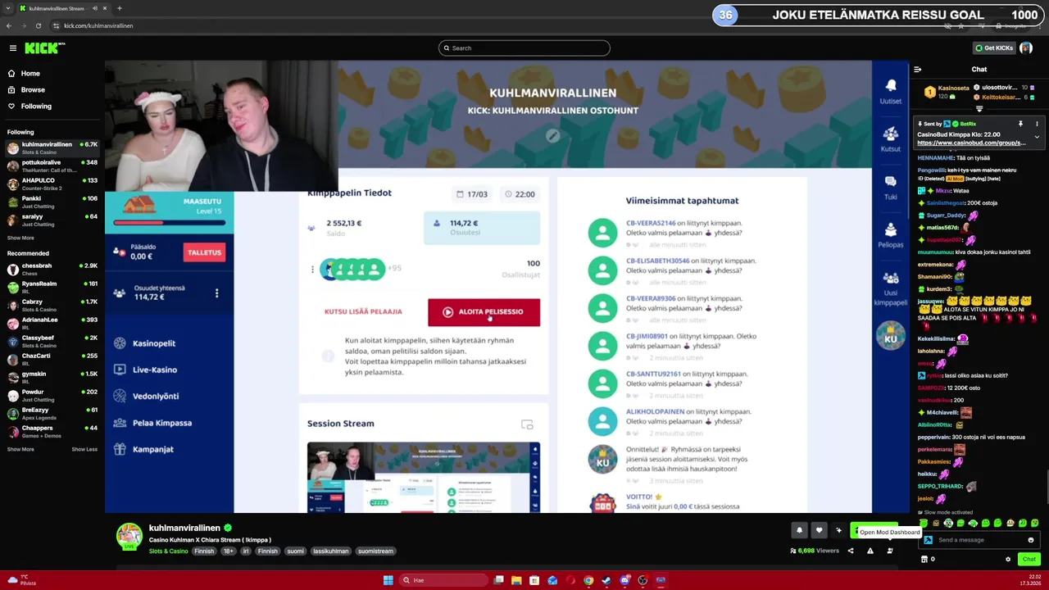
Task: Expand pinned message with down chevron
Action: pyautogui.click(x=1037, y=137)
